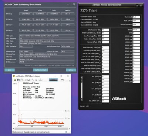Switch to the FPS tab
This screenshot has width=148, height=136.
tap(63, 80)
